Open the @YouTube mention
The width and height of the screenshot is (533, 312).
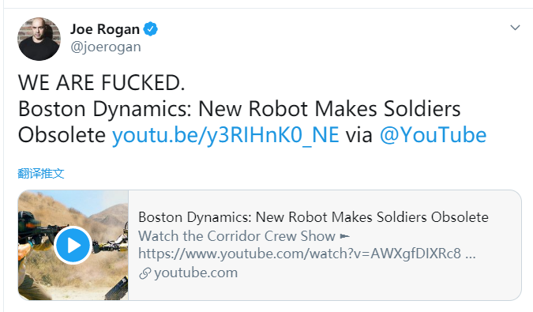click(433, 135)
